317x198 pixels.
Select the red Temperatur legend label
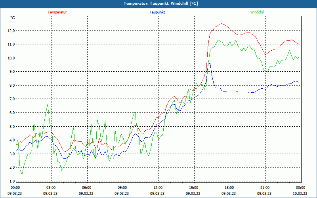[57, 12]
